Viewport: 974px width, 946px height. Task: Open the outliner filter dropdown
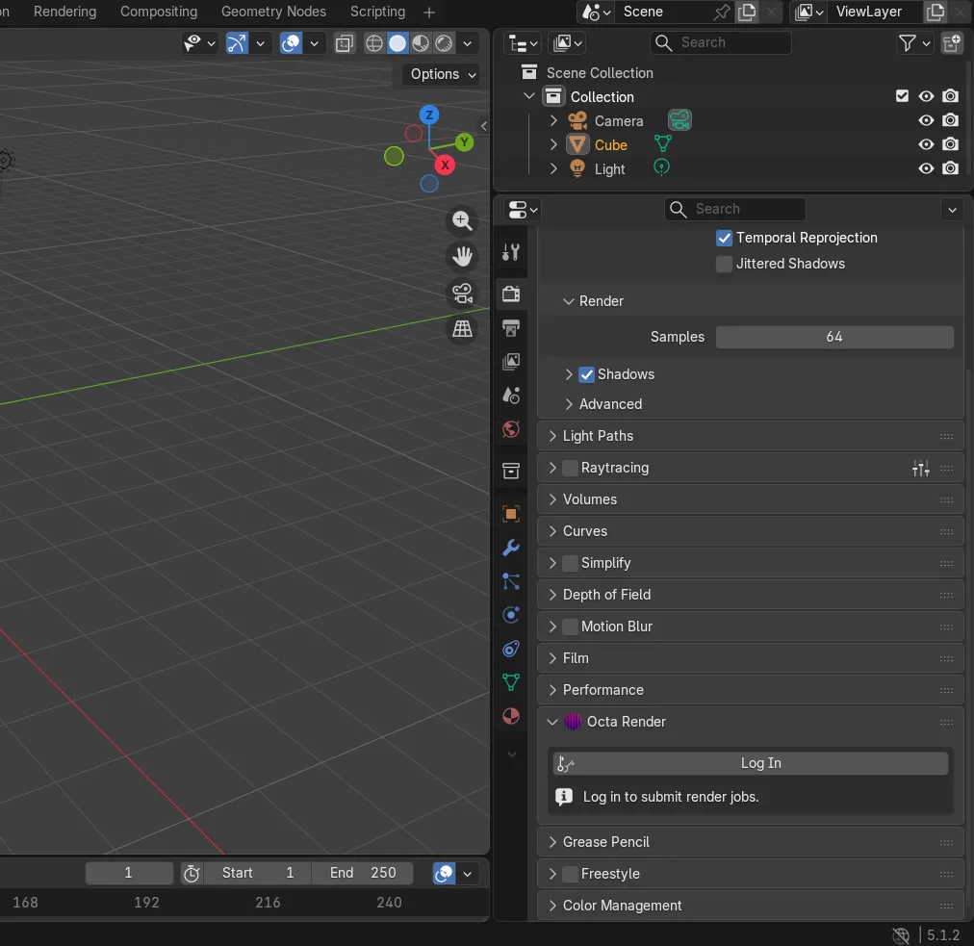[914, 43]
